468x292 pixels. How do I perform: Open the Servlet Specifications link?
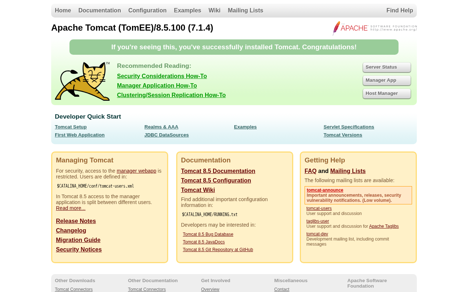pyautogui.click(x=349, y=127)
